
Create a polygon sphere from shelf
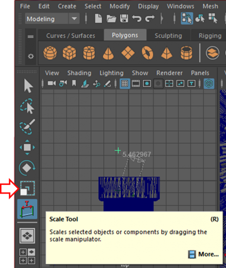pyautogui.click(x=50, y=53)
